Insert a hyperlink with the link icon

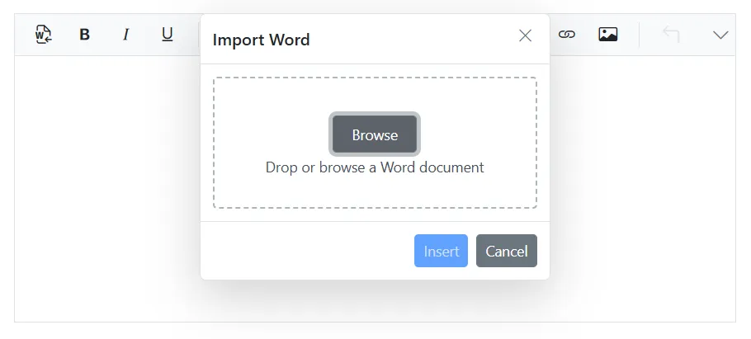(567, 35)
